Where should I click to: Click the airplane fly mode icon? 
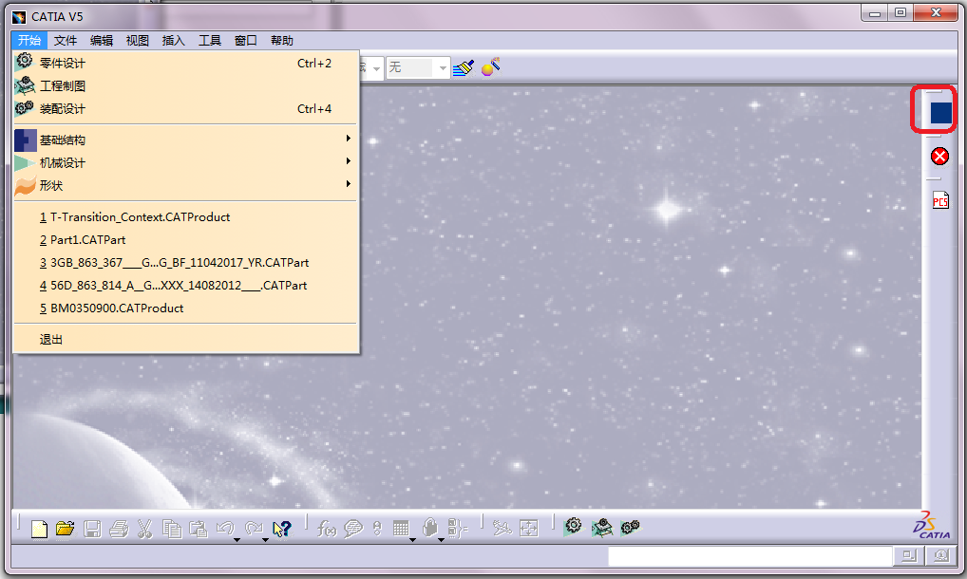[502, 529]
